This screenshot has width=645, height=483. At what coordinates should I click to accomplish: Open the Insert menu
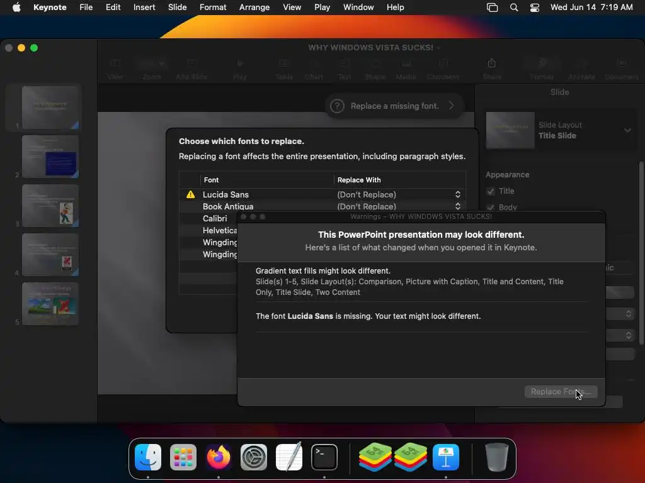[x=144, y=7]
